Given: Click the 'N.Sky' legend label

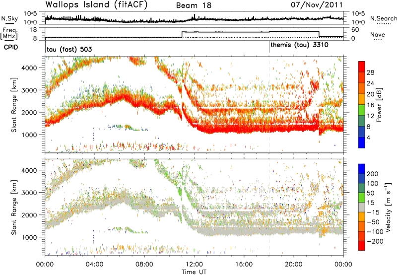Looking at the screenshot, I should [9, 18].
